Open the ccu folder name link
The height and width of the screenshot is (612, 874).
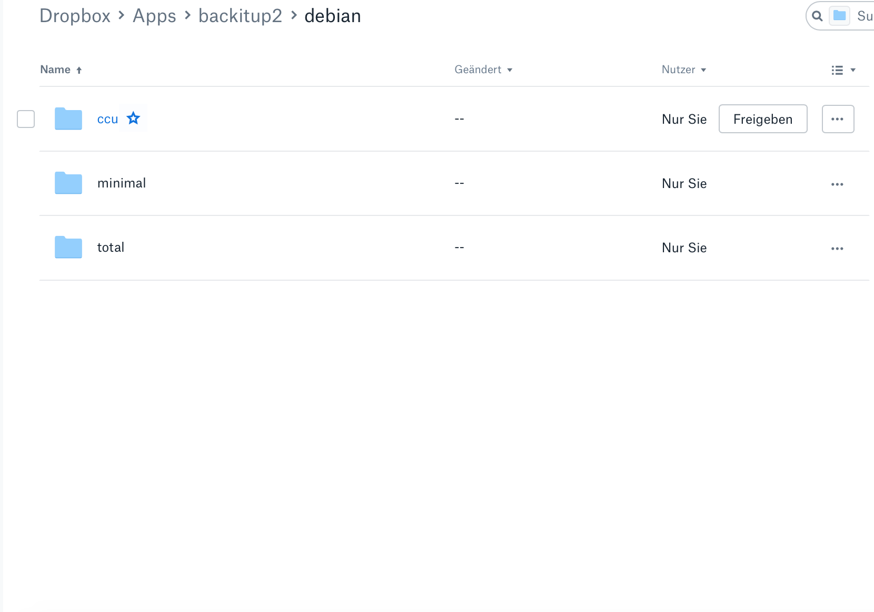tap(107, 119)
